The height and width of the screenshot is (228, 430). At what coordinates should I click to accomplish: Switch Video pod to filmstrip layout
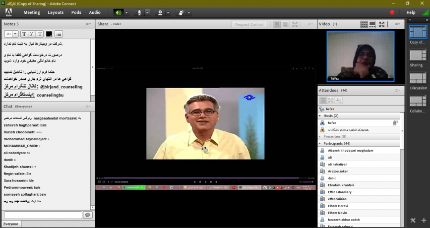(372, 24)
